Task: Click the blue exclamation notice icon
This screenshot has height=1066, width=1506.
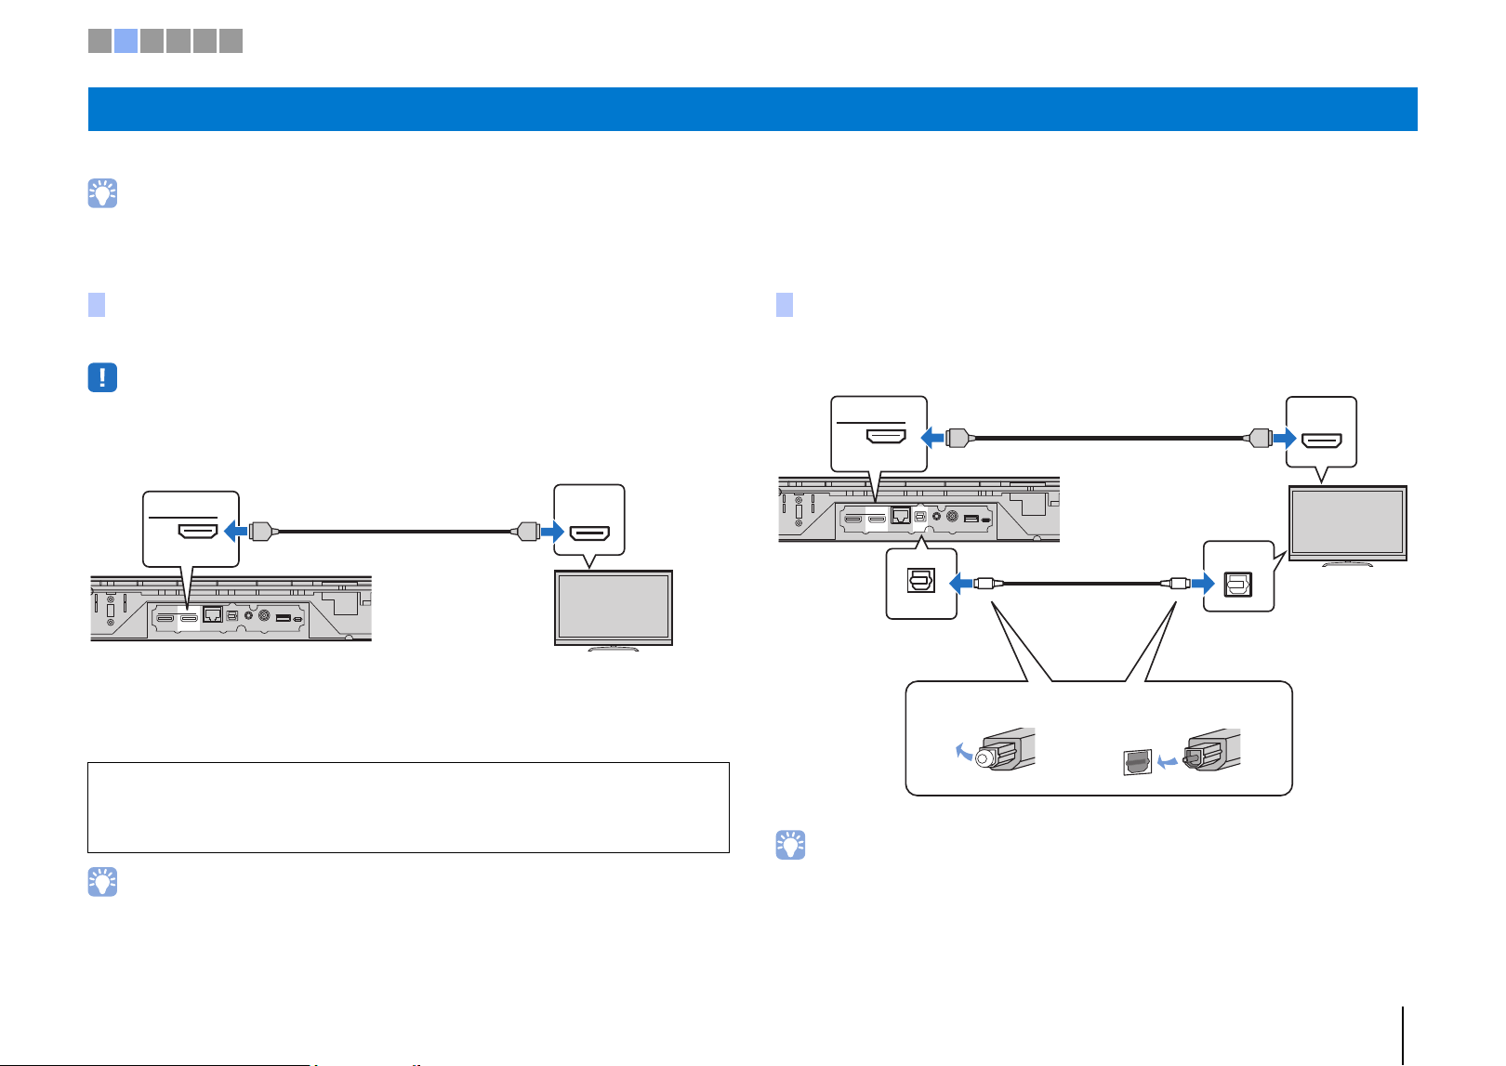Action: click(102, 377)
